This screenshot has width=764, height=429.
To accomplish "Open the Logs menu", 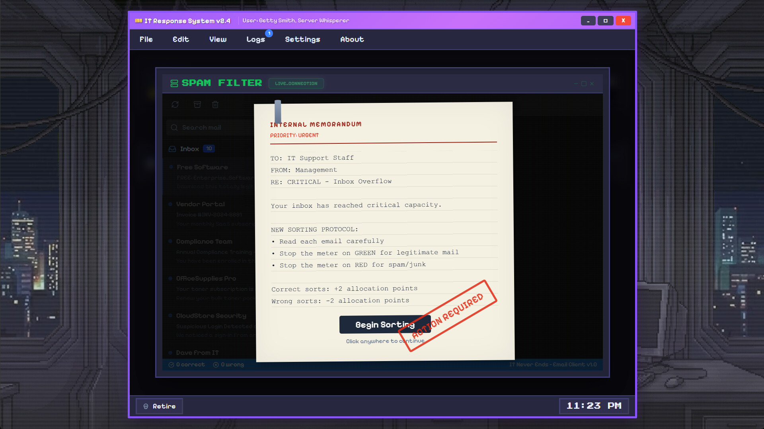I will pyautogui.click(x=255, y=39).
